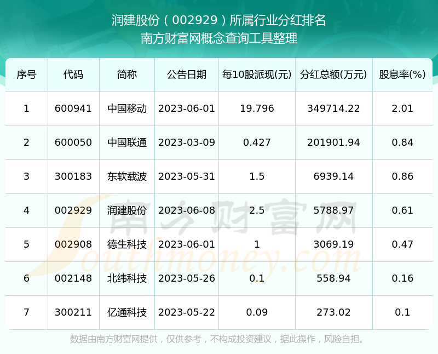The width and height of the screenshot is (438, 354).
Task: Click the per-10-share value 2.5
Action: pos(257,210)
